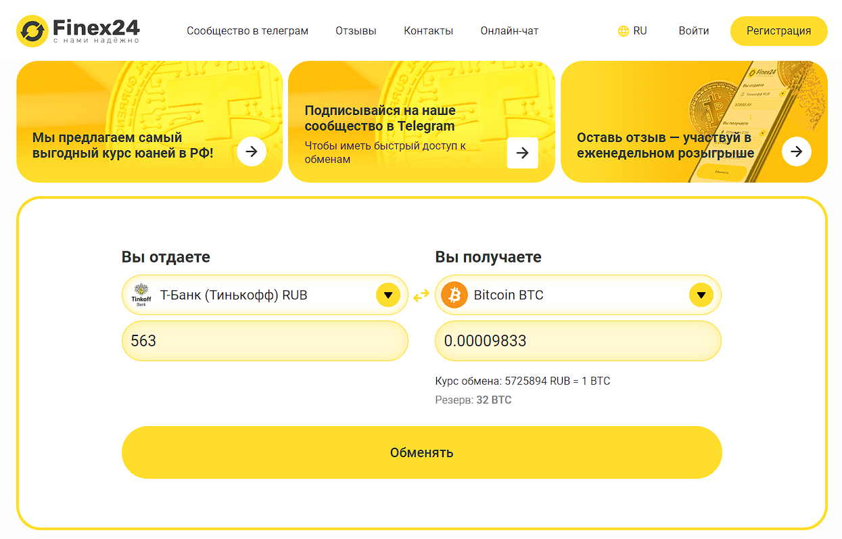Click the 'Вы отдаете' heading
The height and width of the screenshot is (539, 842).
click(x=166, y=257)
